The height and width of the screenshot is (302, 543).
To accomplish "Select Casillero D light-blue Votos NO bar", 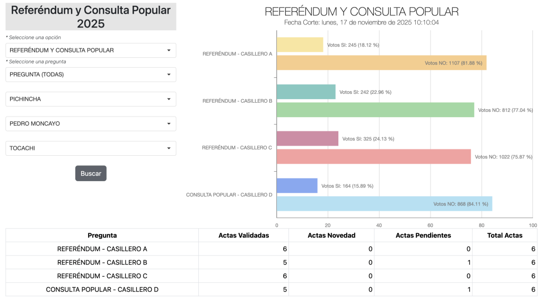I will [384, 203].
